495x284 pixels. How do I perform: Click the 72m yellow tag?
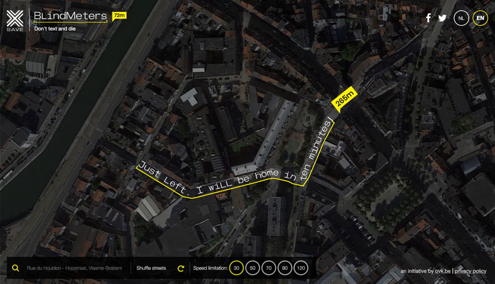(119, 16)
